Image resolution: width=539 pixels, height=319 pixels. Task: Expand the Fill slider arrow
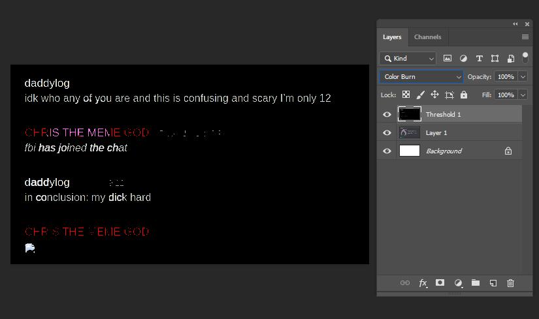[523, 95]
